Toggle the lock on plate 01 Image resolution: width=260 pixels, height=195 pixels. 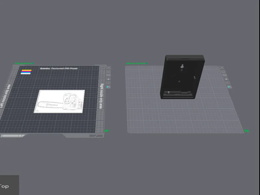click(109, 79)
